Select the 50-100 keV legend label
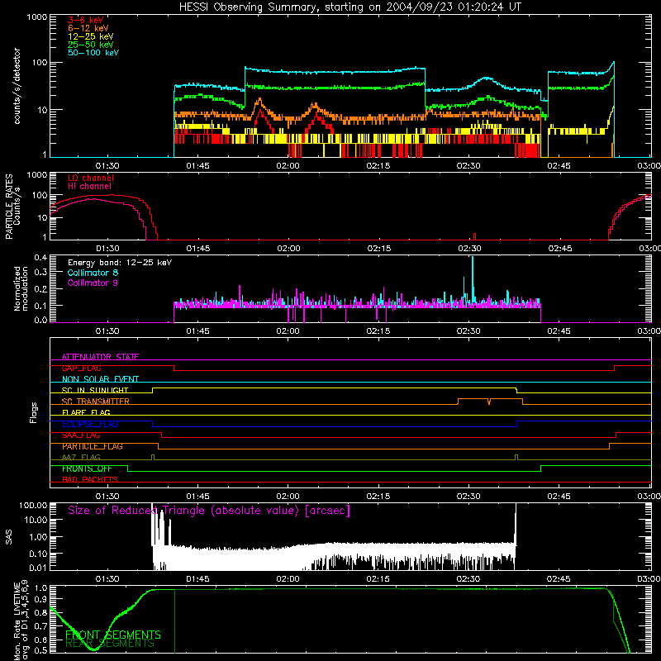The height and width of the screenshot is (661, 661). click(x=93, y=53)
